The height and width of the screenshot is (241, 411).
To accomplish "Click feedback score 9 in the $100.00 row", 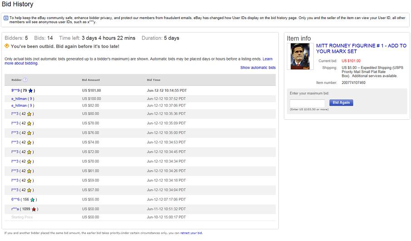I will pos(31,99).
